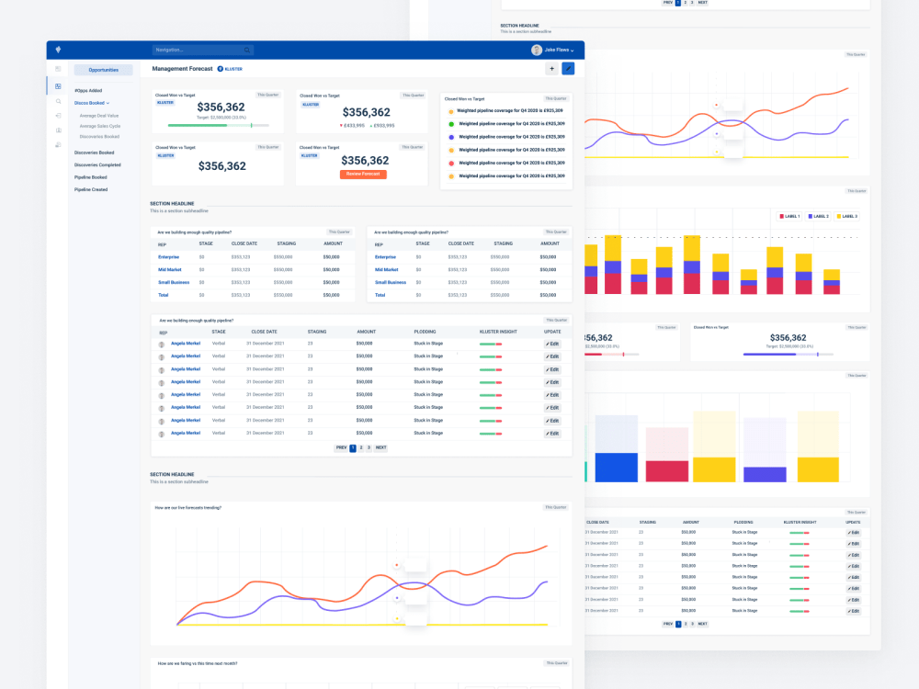Go to page 3 in the front dashboard pagination
This screenshot has height=689, width=919.
tap(369, 447)
